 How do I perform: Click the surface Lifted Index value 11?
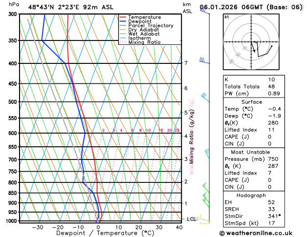[271, 130]
